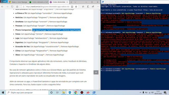Maximize the Edge browser window
The height and width of the screenshot is (95, 169).
(x=92, y=2)
